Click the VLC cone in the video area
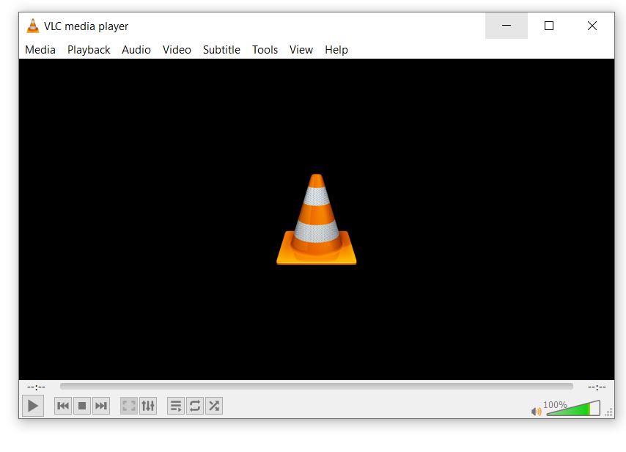The height and width of the screenshot is (452, 626). point(316,219)
